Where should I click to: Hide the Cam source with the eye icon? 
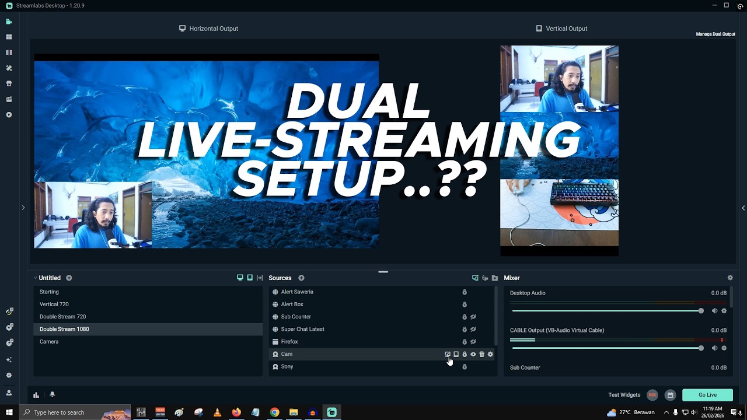[473, 354]
